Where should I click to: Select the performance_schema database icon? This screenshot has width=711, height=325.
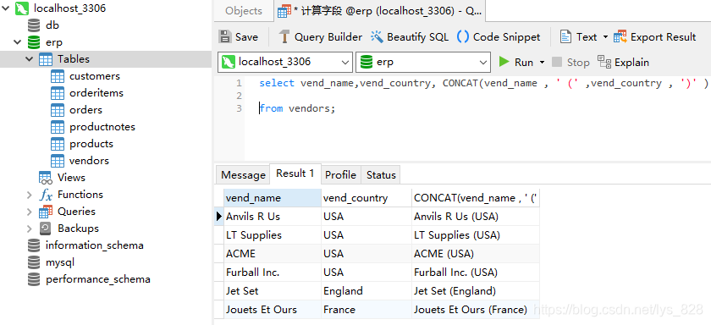click(34, 279)
